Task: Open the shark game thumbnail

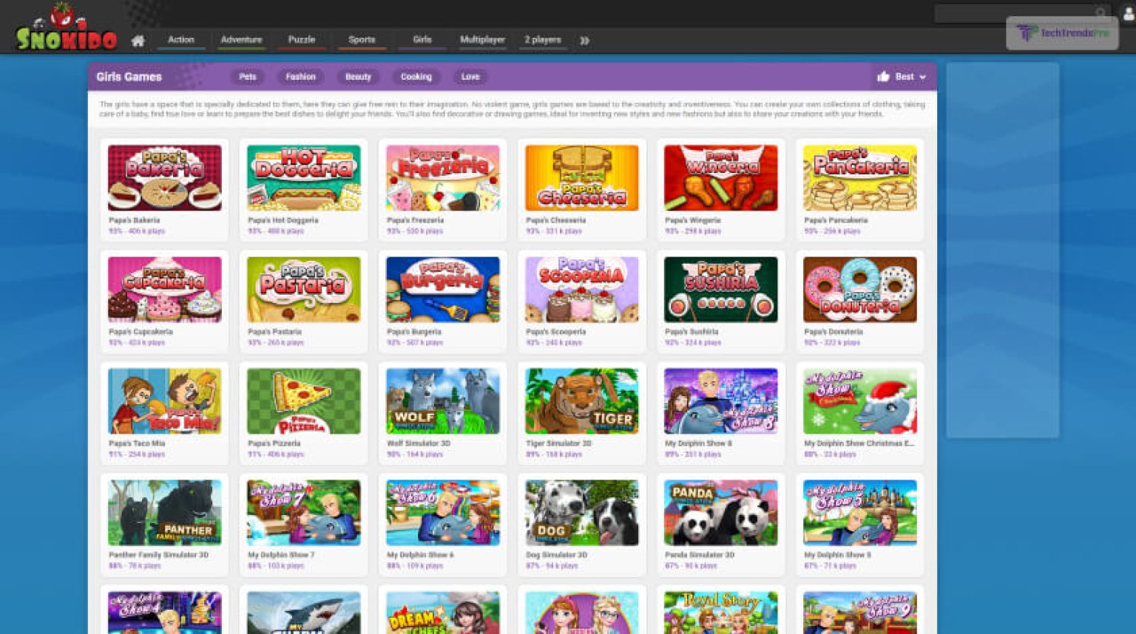Action: [303, 613]
